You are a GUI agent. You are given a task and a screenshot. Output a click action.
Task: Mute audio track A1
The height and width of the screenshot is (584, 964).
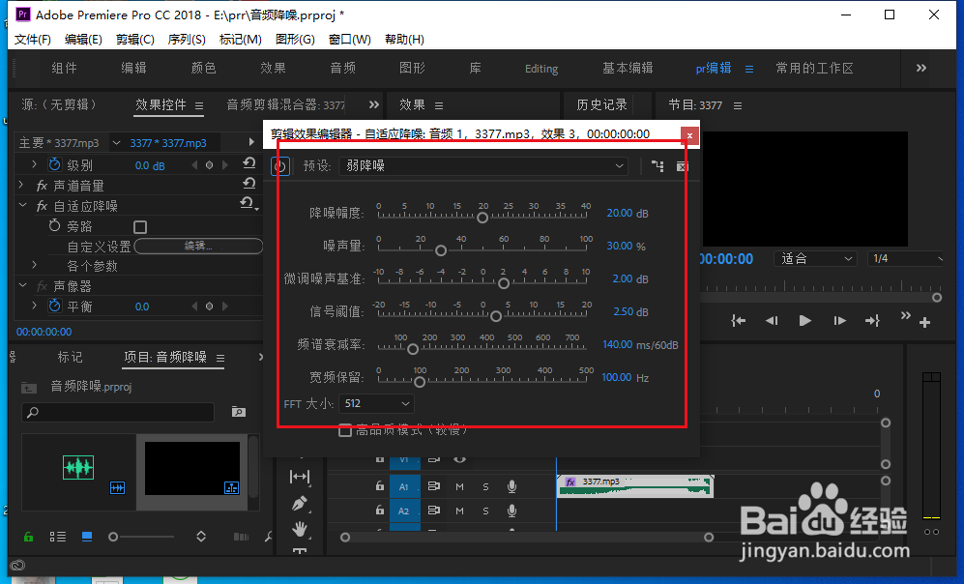click(459, 487)
